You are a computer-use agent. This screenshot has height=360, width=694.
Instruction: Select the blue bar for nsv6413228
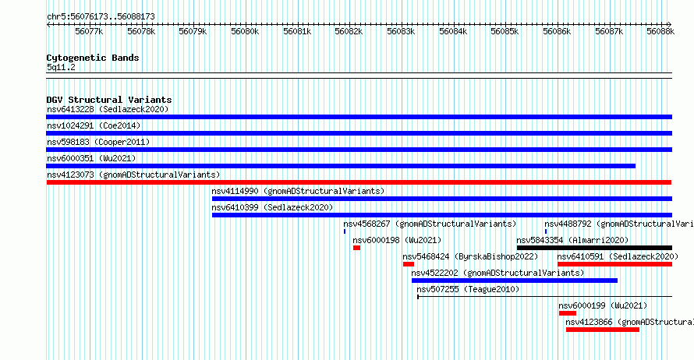point(359,117)
